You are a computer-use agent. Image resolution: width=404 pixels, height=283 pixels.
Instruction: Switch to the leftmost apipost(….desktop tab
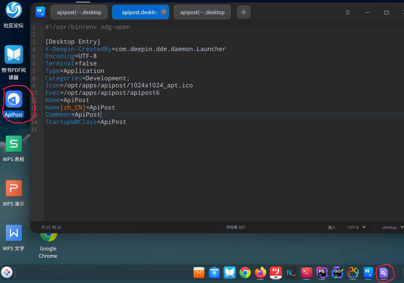(79, 12)
